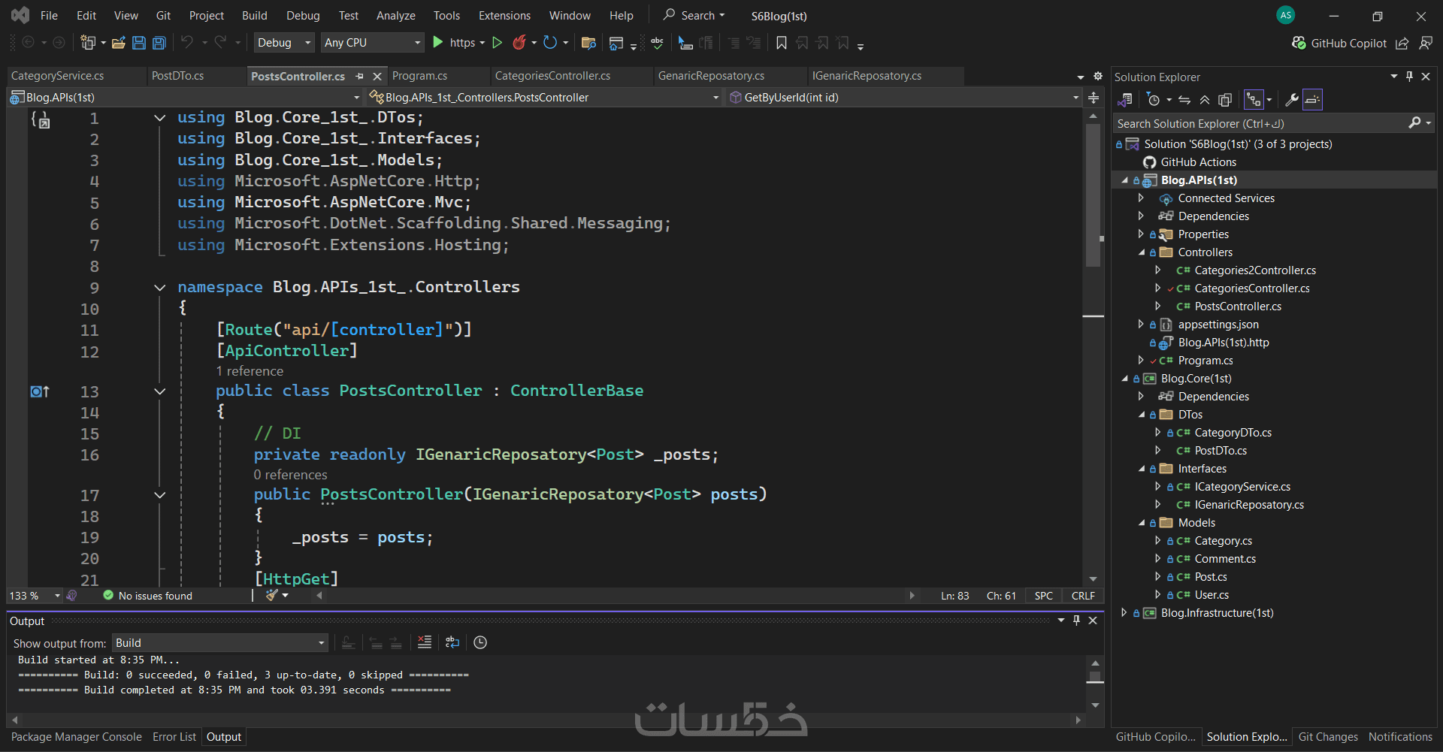Click the '0 references' CodeLens link
Screen dimensions: 1443x752
[x=290, y=475]
